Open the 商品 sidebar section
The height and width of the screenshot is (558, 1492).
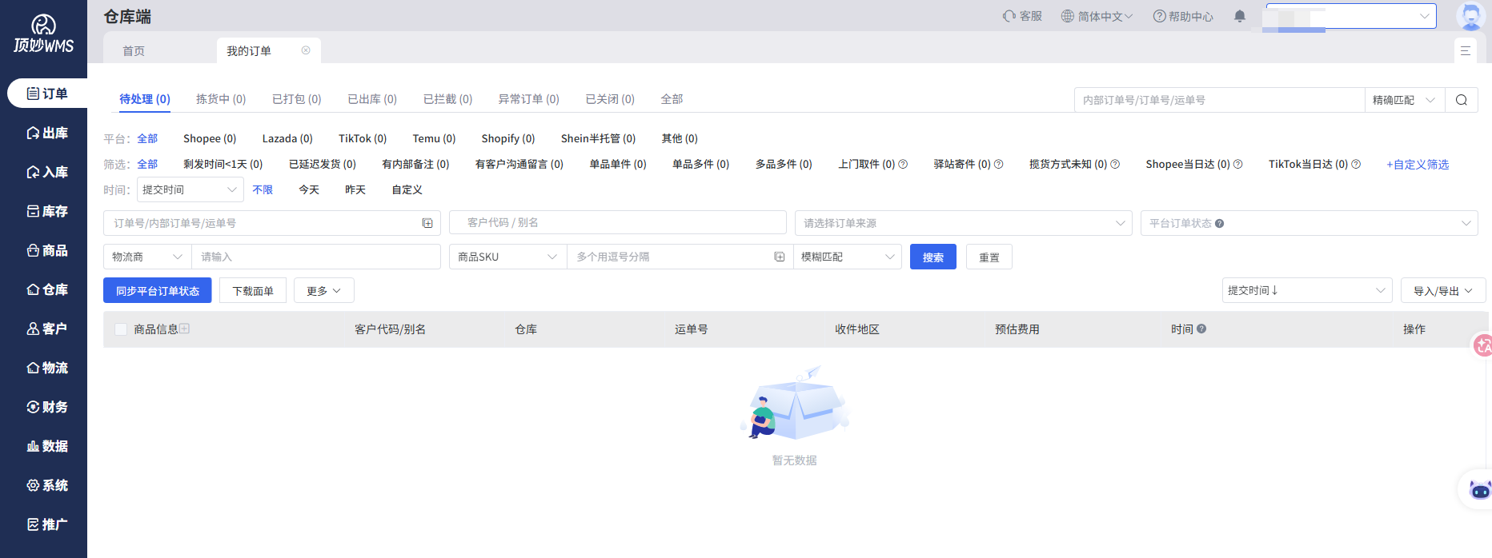pos(46,250)
